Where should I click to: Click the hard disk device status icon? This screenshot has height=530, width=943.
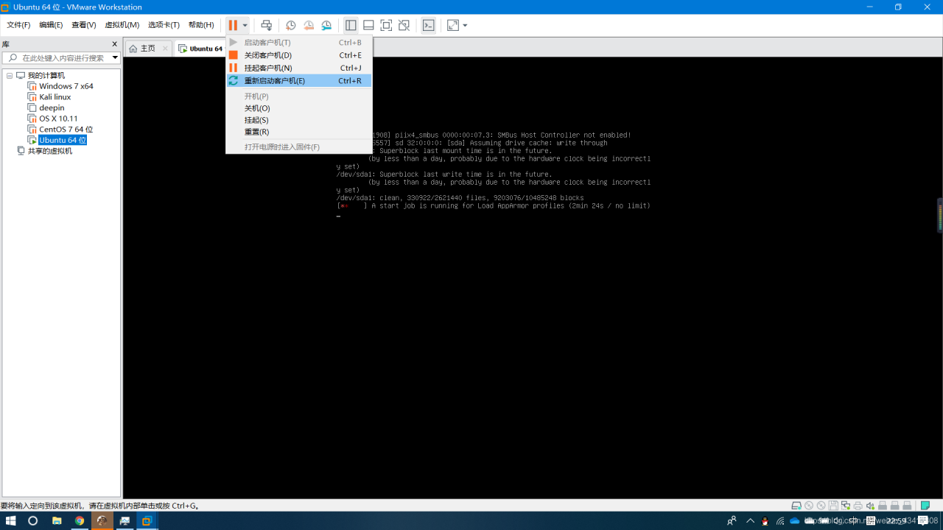point(796,506)
